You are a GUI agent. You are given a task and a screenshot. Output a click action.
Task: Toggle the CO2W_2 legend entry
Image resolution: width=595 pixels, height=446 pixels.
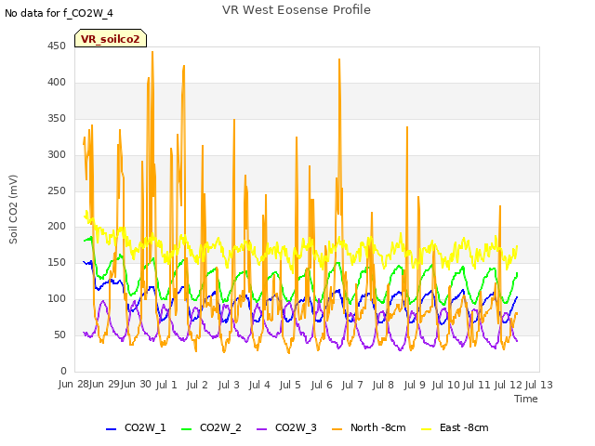pos(211,427)
